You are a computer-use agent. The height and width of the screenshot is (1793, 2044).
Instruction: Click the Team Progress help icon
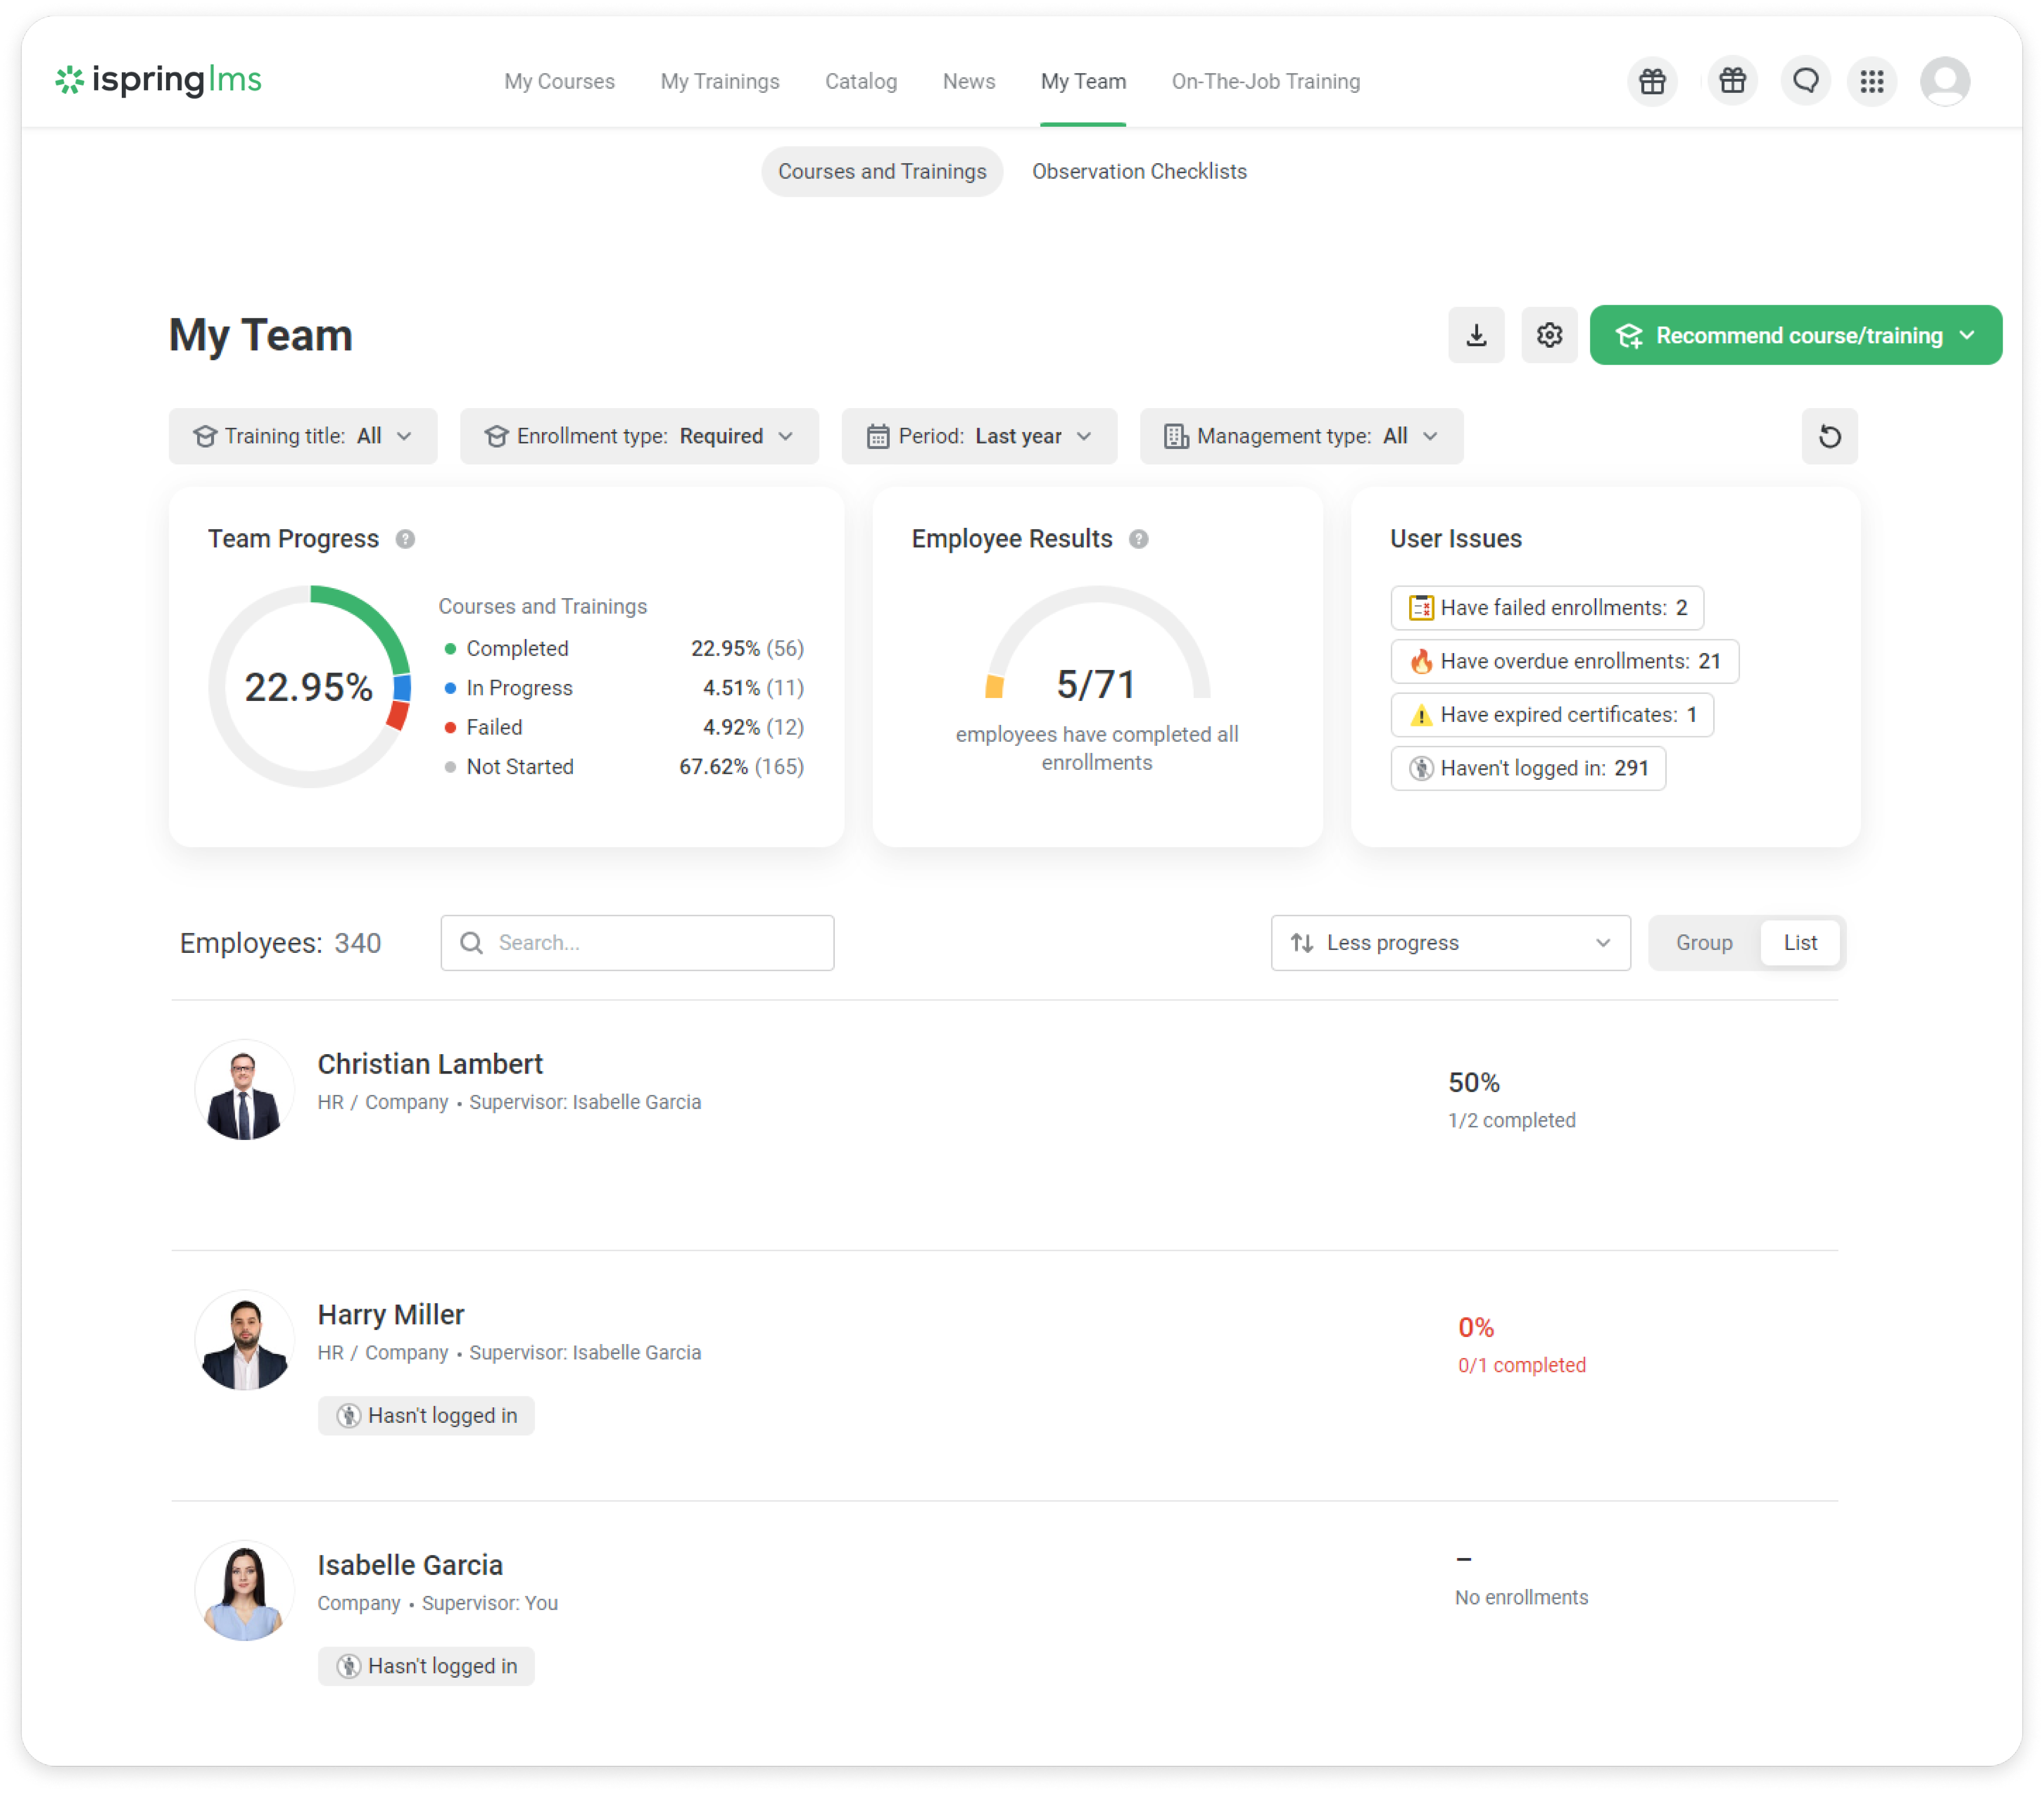click(x=405, y=539)
